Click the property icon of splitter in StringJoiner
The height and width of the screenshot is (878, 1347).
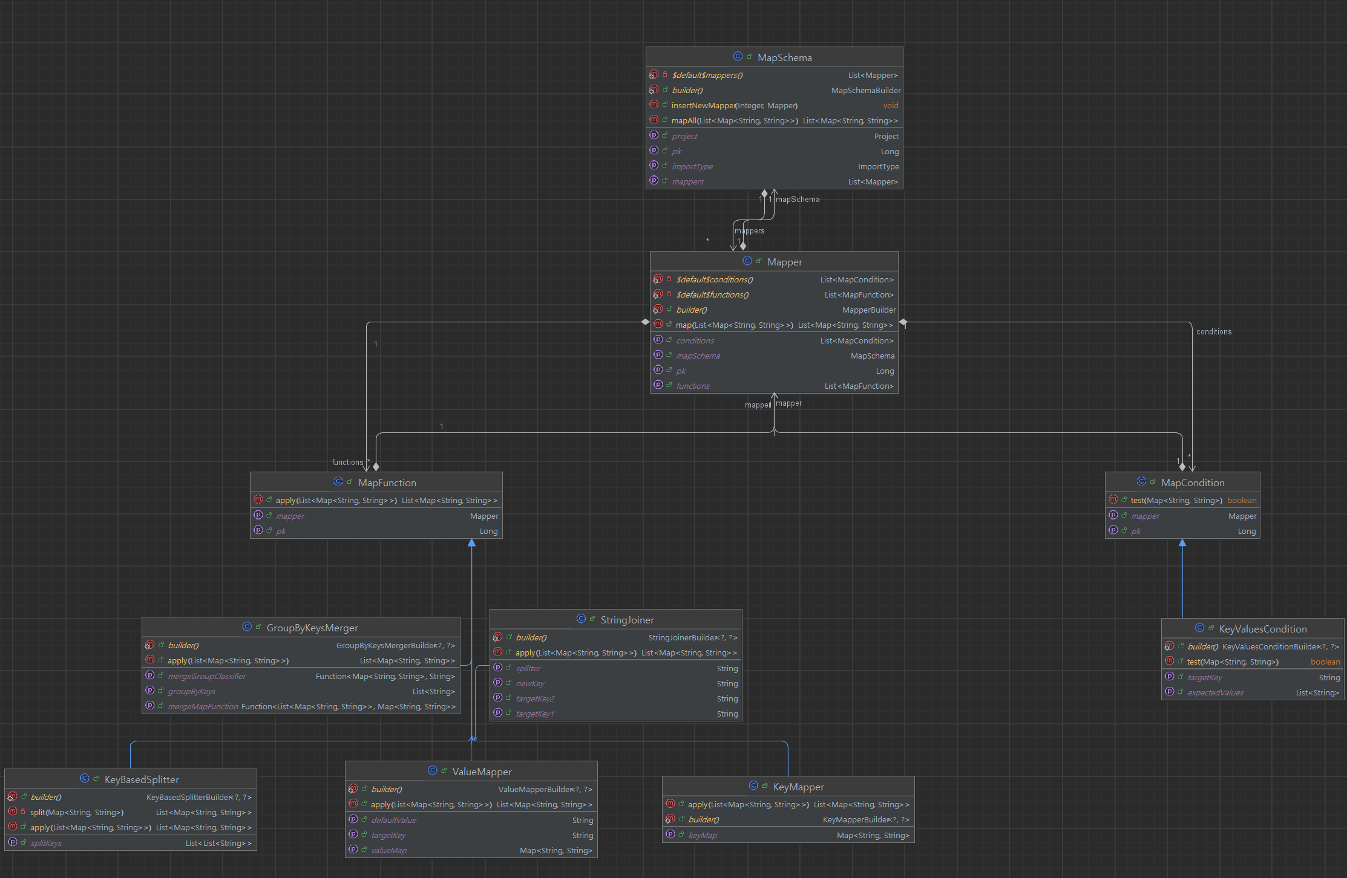coord(498,668)
